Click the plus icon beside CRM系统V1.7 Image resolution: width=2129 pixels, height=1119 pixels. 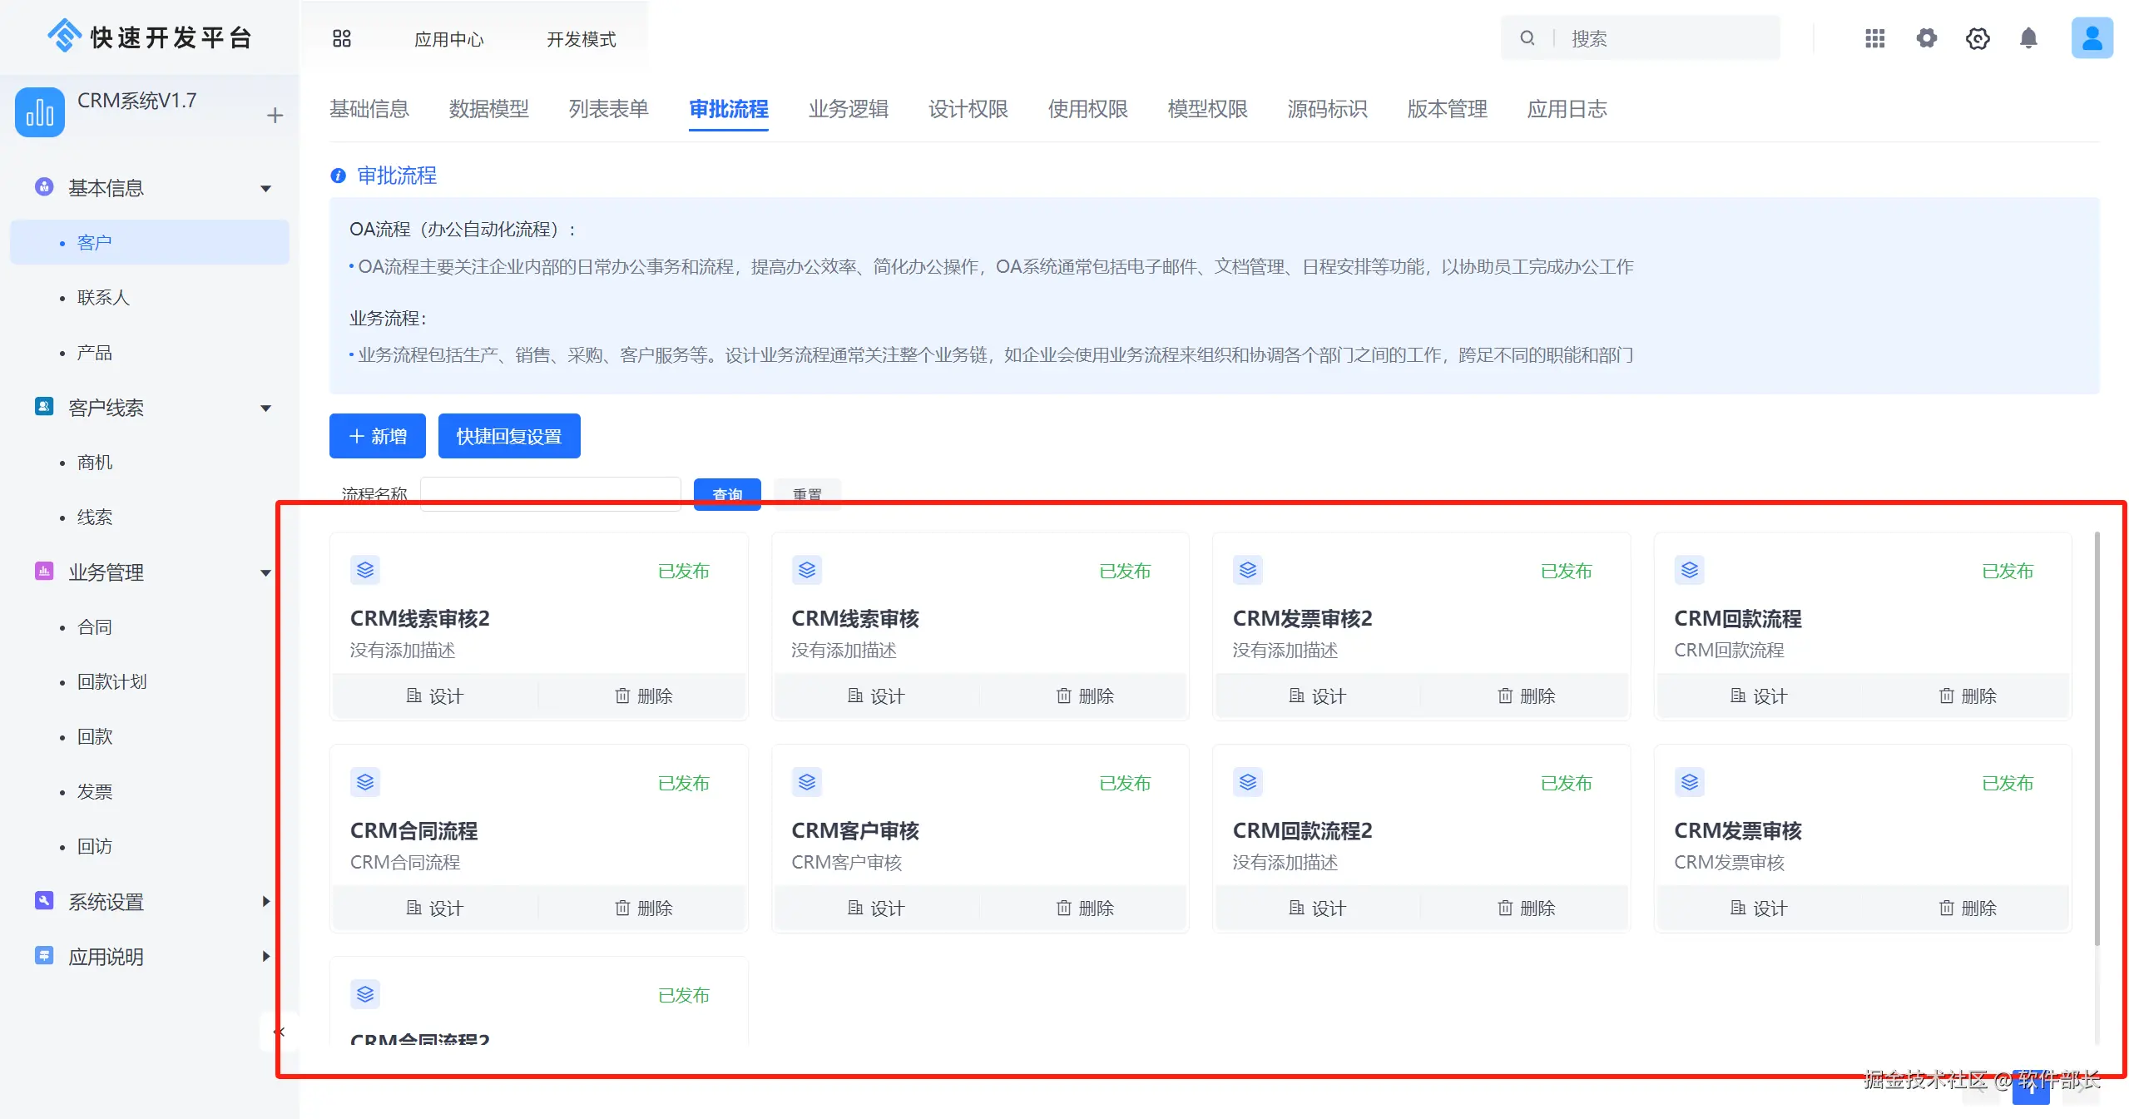[275, 115]
